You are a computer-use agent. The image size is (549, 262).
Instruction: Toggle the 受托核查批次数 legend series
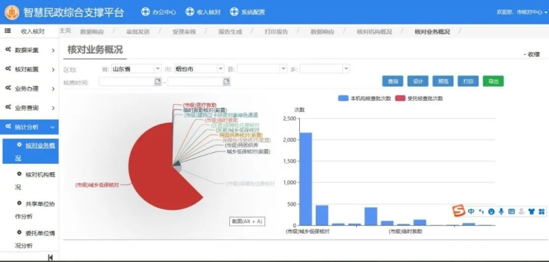(x=419, y=98)
